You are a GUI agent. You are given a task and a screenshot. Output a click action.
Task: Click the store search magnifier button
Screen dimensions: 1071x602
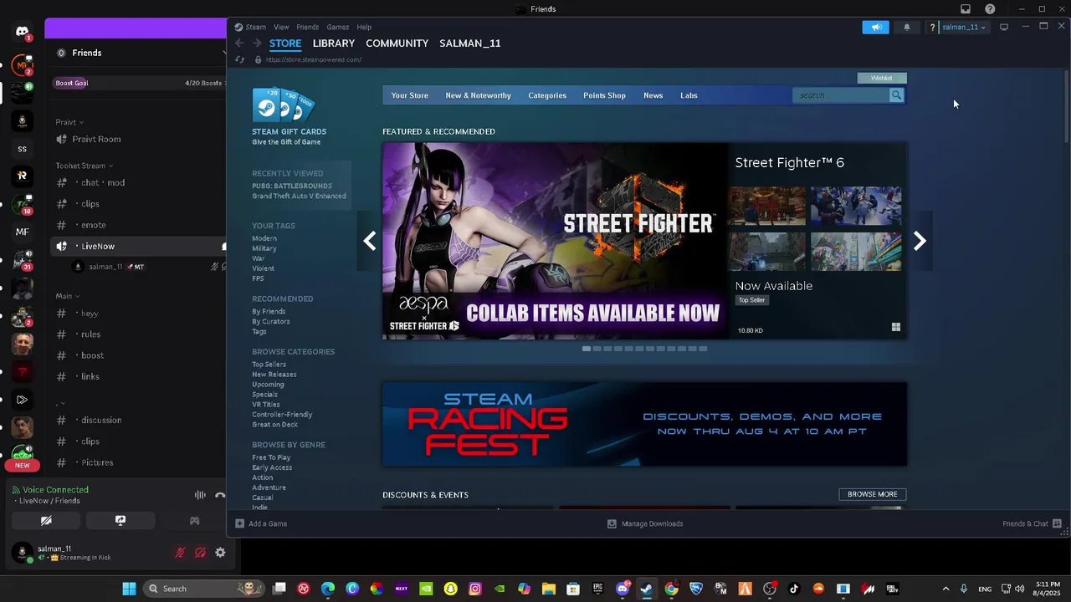[x=896, y=95]
